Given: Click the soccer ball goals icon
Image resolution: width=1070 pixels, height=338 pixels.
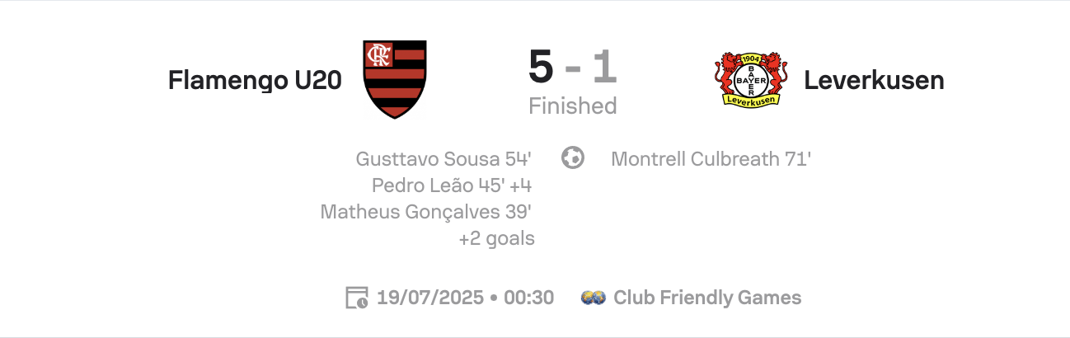Looking at the screenshot, I should [573, 157].
